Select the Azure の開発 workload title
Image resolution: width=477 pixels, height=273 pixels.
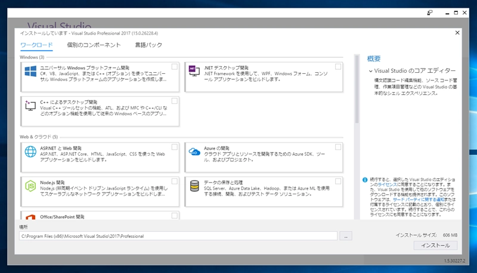click(216, 148)
